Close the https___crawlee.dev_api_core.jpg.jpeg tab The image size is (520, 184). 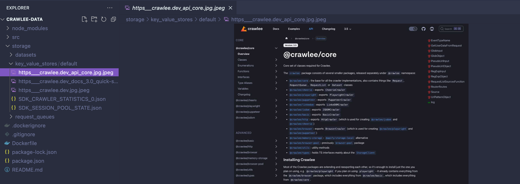pyautogui.click(x=230, y=8)
